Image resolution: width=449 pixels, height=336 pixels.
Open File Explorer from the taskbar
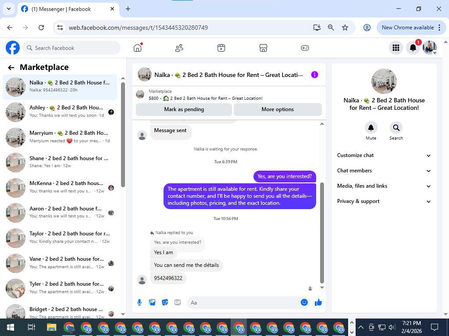point(52,327)
